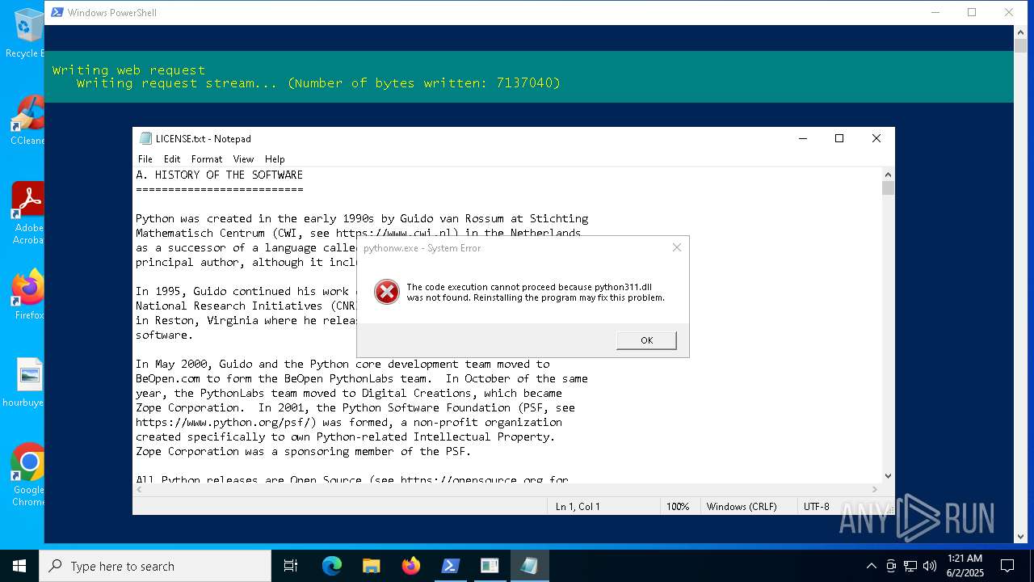Select Adobe Acrobat desktop shortcut

tap(29, 213)
